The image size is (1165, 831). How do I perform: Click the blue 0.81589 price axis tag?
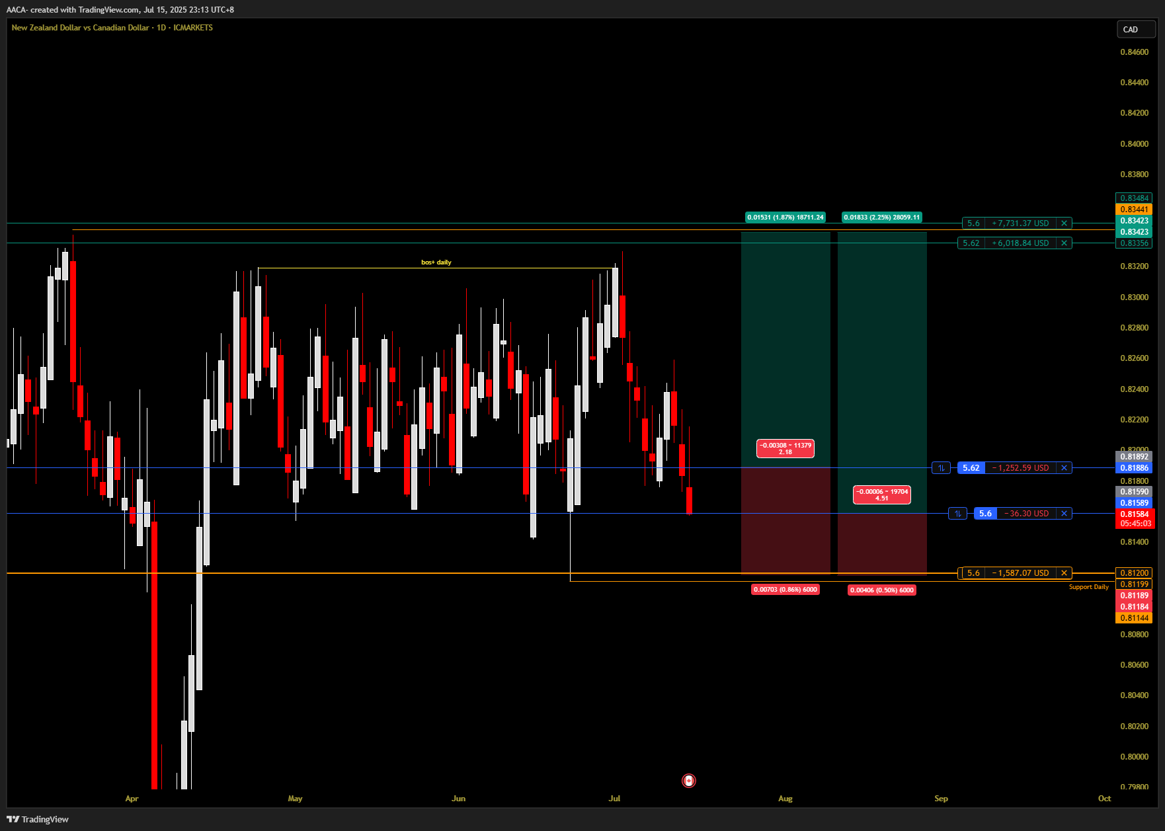1134,503
